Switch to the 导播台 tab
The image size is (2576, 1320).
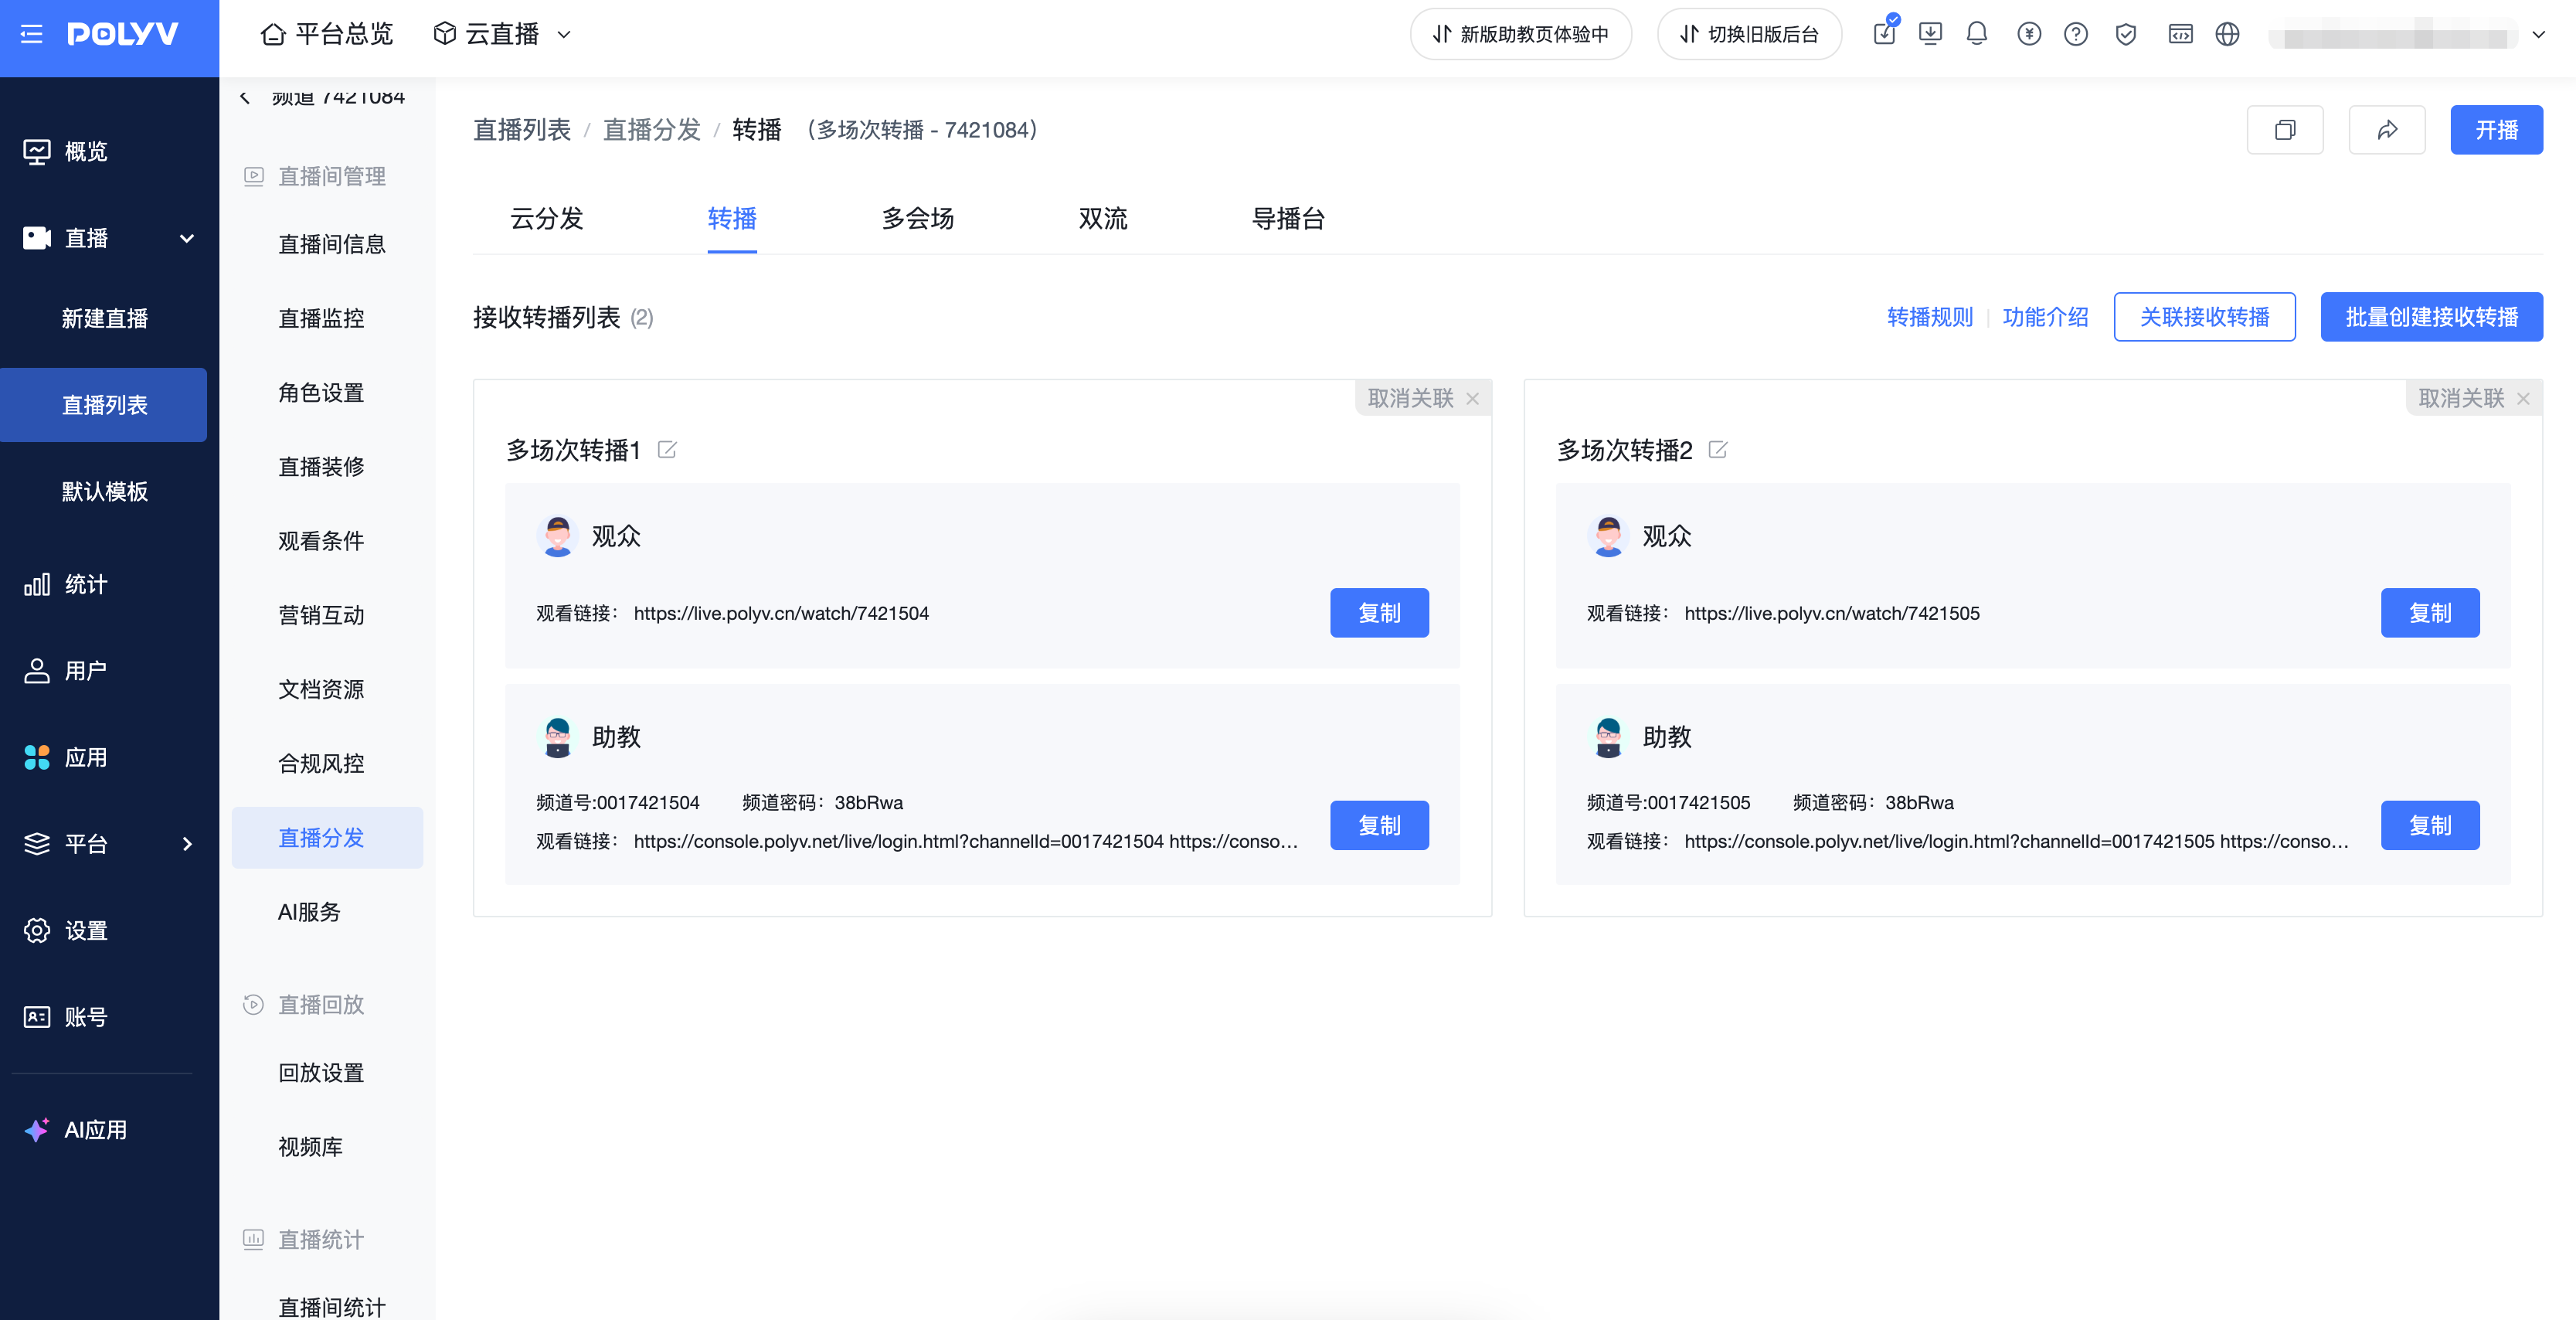coord(1288,218)
